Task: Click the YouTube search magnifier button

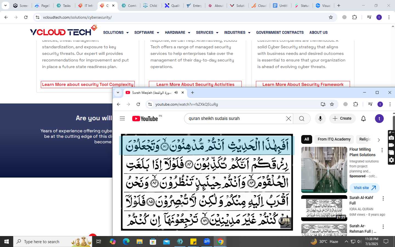Action: pos(302,119)
